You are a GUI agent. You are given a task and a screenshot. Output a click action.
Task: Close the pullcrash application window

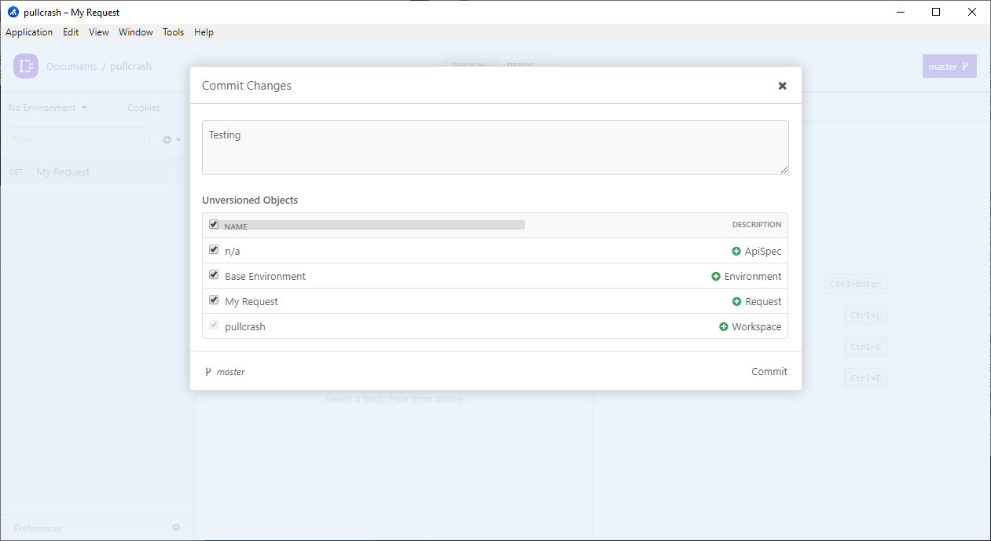click(972, 12)
